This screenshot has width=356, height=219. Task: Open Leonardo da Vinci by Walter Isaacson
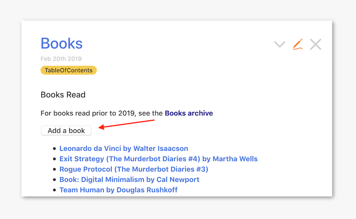point(124,148)
